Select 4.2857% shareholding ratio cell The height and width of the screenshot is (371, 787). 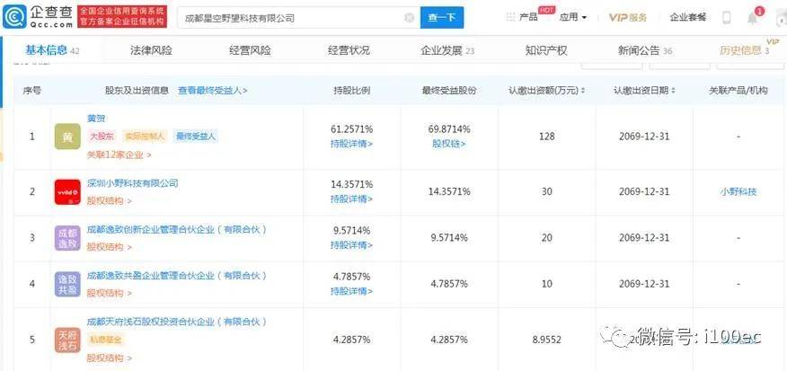(x=351, y=340)
